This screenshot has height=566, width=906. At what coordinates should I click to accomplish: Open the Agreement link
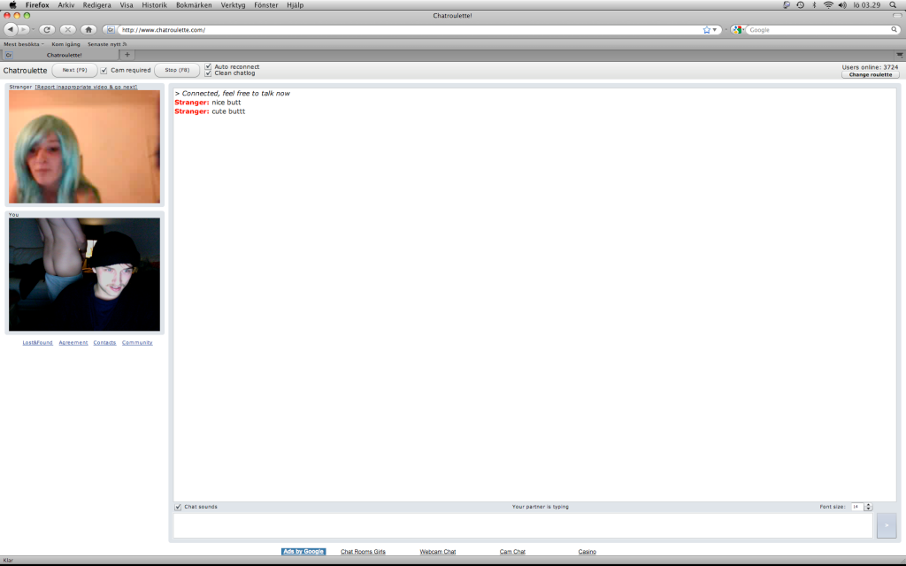(x=73, y=342)
